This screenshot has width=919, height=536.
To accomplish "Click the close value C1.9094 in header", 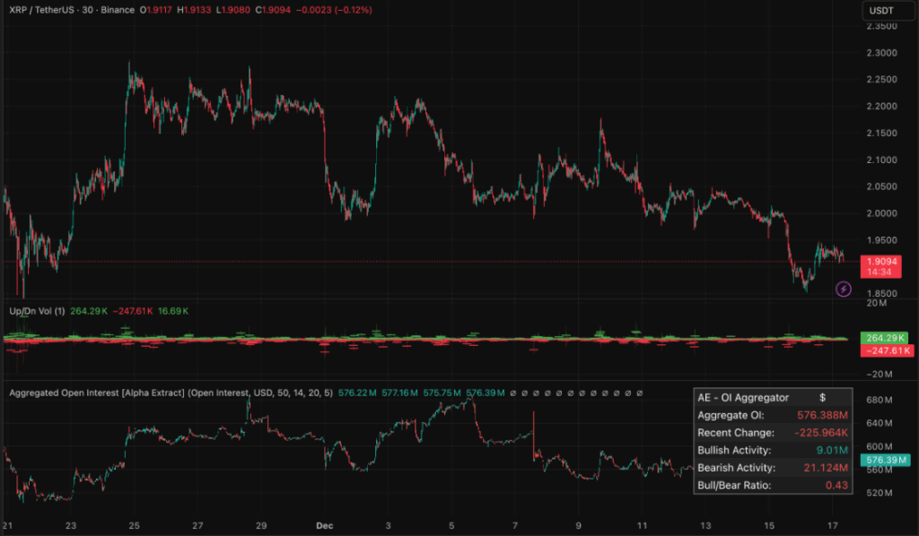I will click(x=273, y=10).
